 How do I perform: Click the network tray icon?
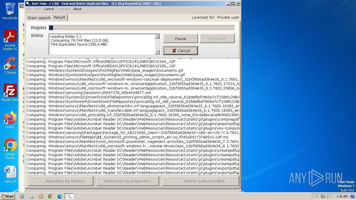(323, 196)
